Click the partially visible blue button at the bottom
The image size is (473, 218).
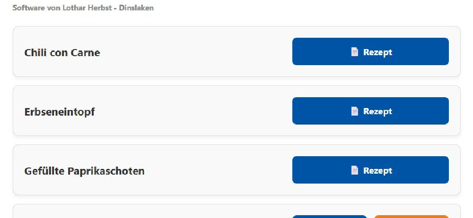coord(329,216)
